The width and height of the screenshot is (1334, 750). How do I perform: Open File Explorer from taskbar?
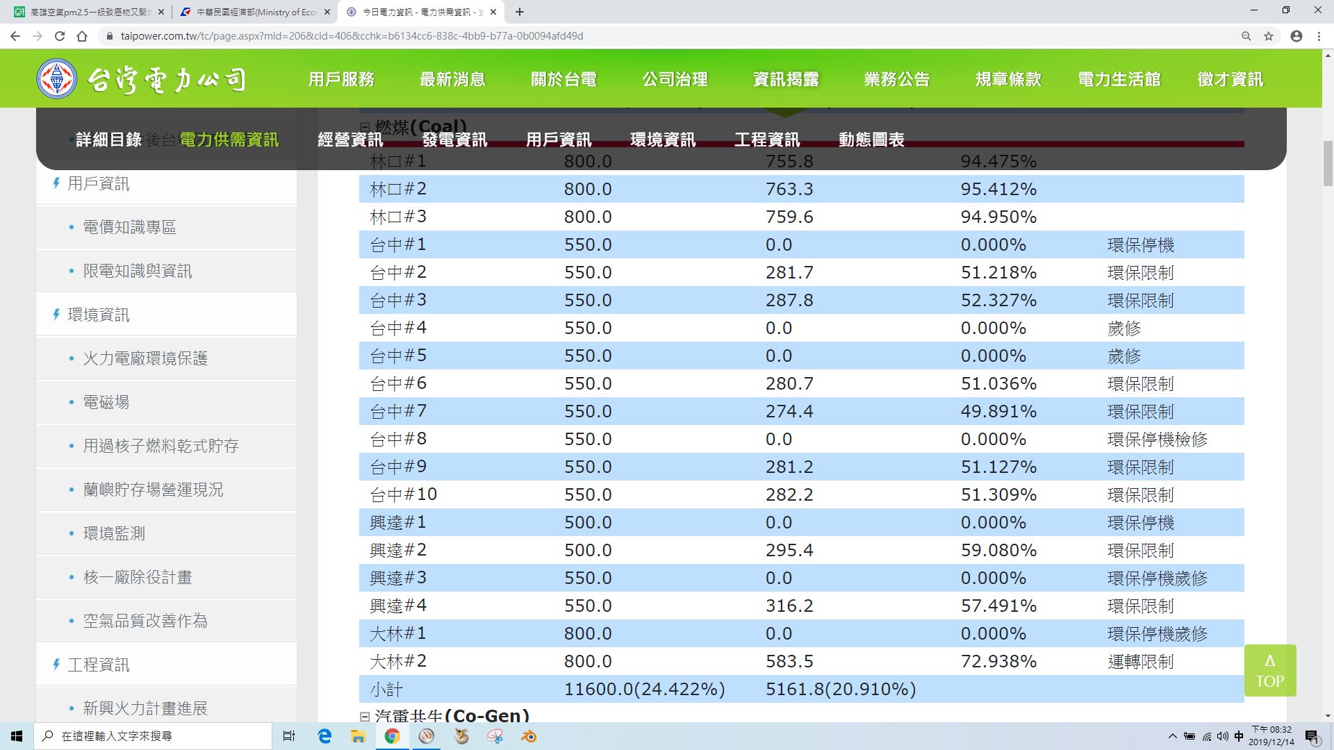[x=358, y=736]
